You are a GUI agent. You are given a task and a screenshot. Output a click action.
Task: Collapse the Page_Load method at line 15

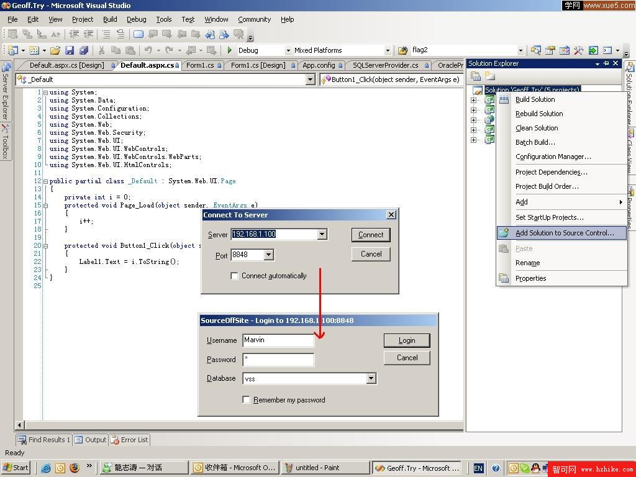[x=45, y=206]
